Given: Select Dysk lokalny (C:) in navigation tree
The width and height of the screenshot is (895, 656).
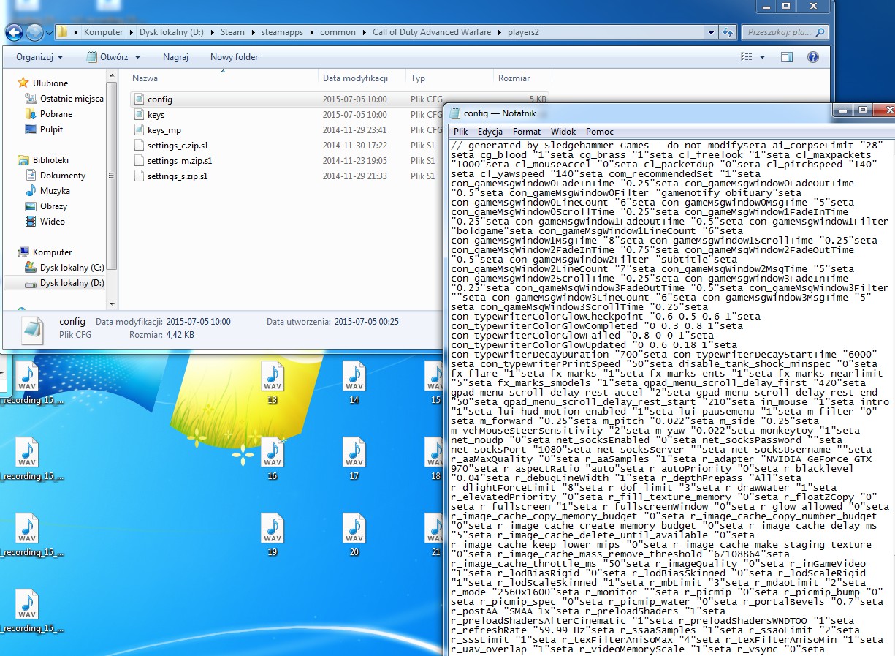Looking at the screenshot, I should [72, 268].
